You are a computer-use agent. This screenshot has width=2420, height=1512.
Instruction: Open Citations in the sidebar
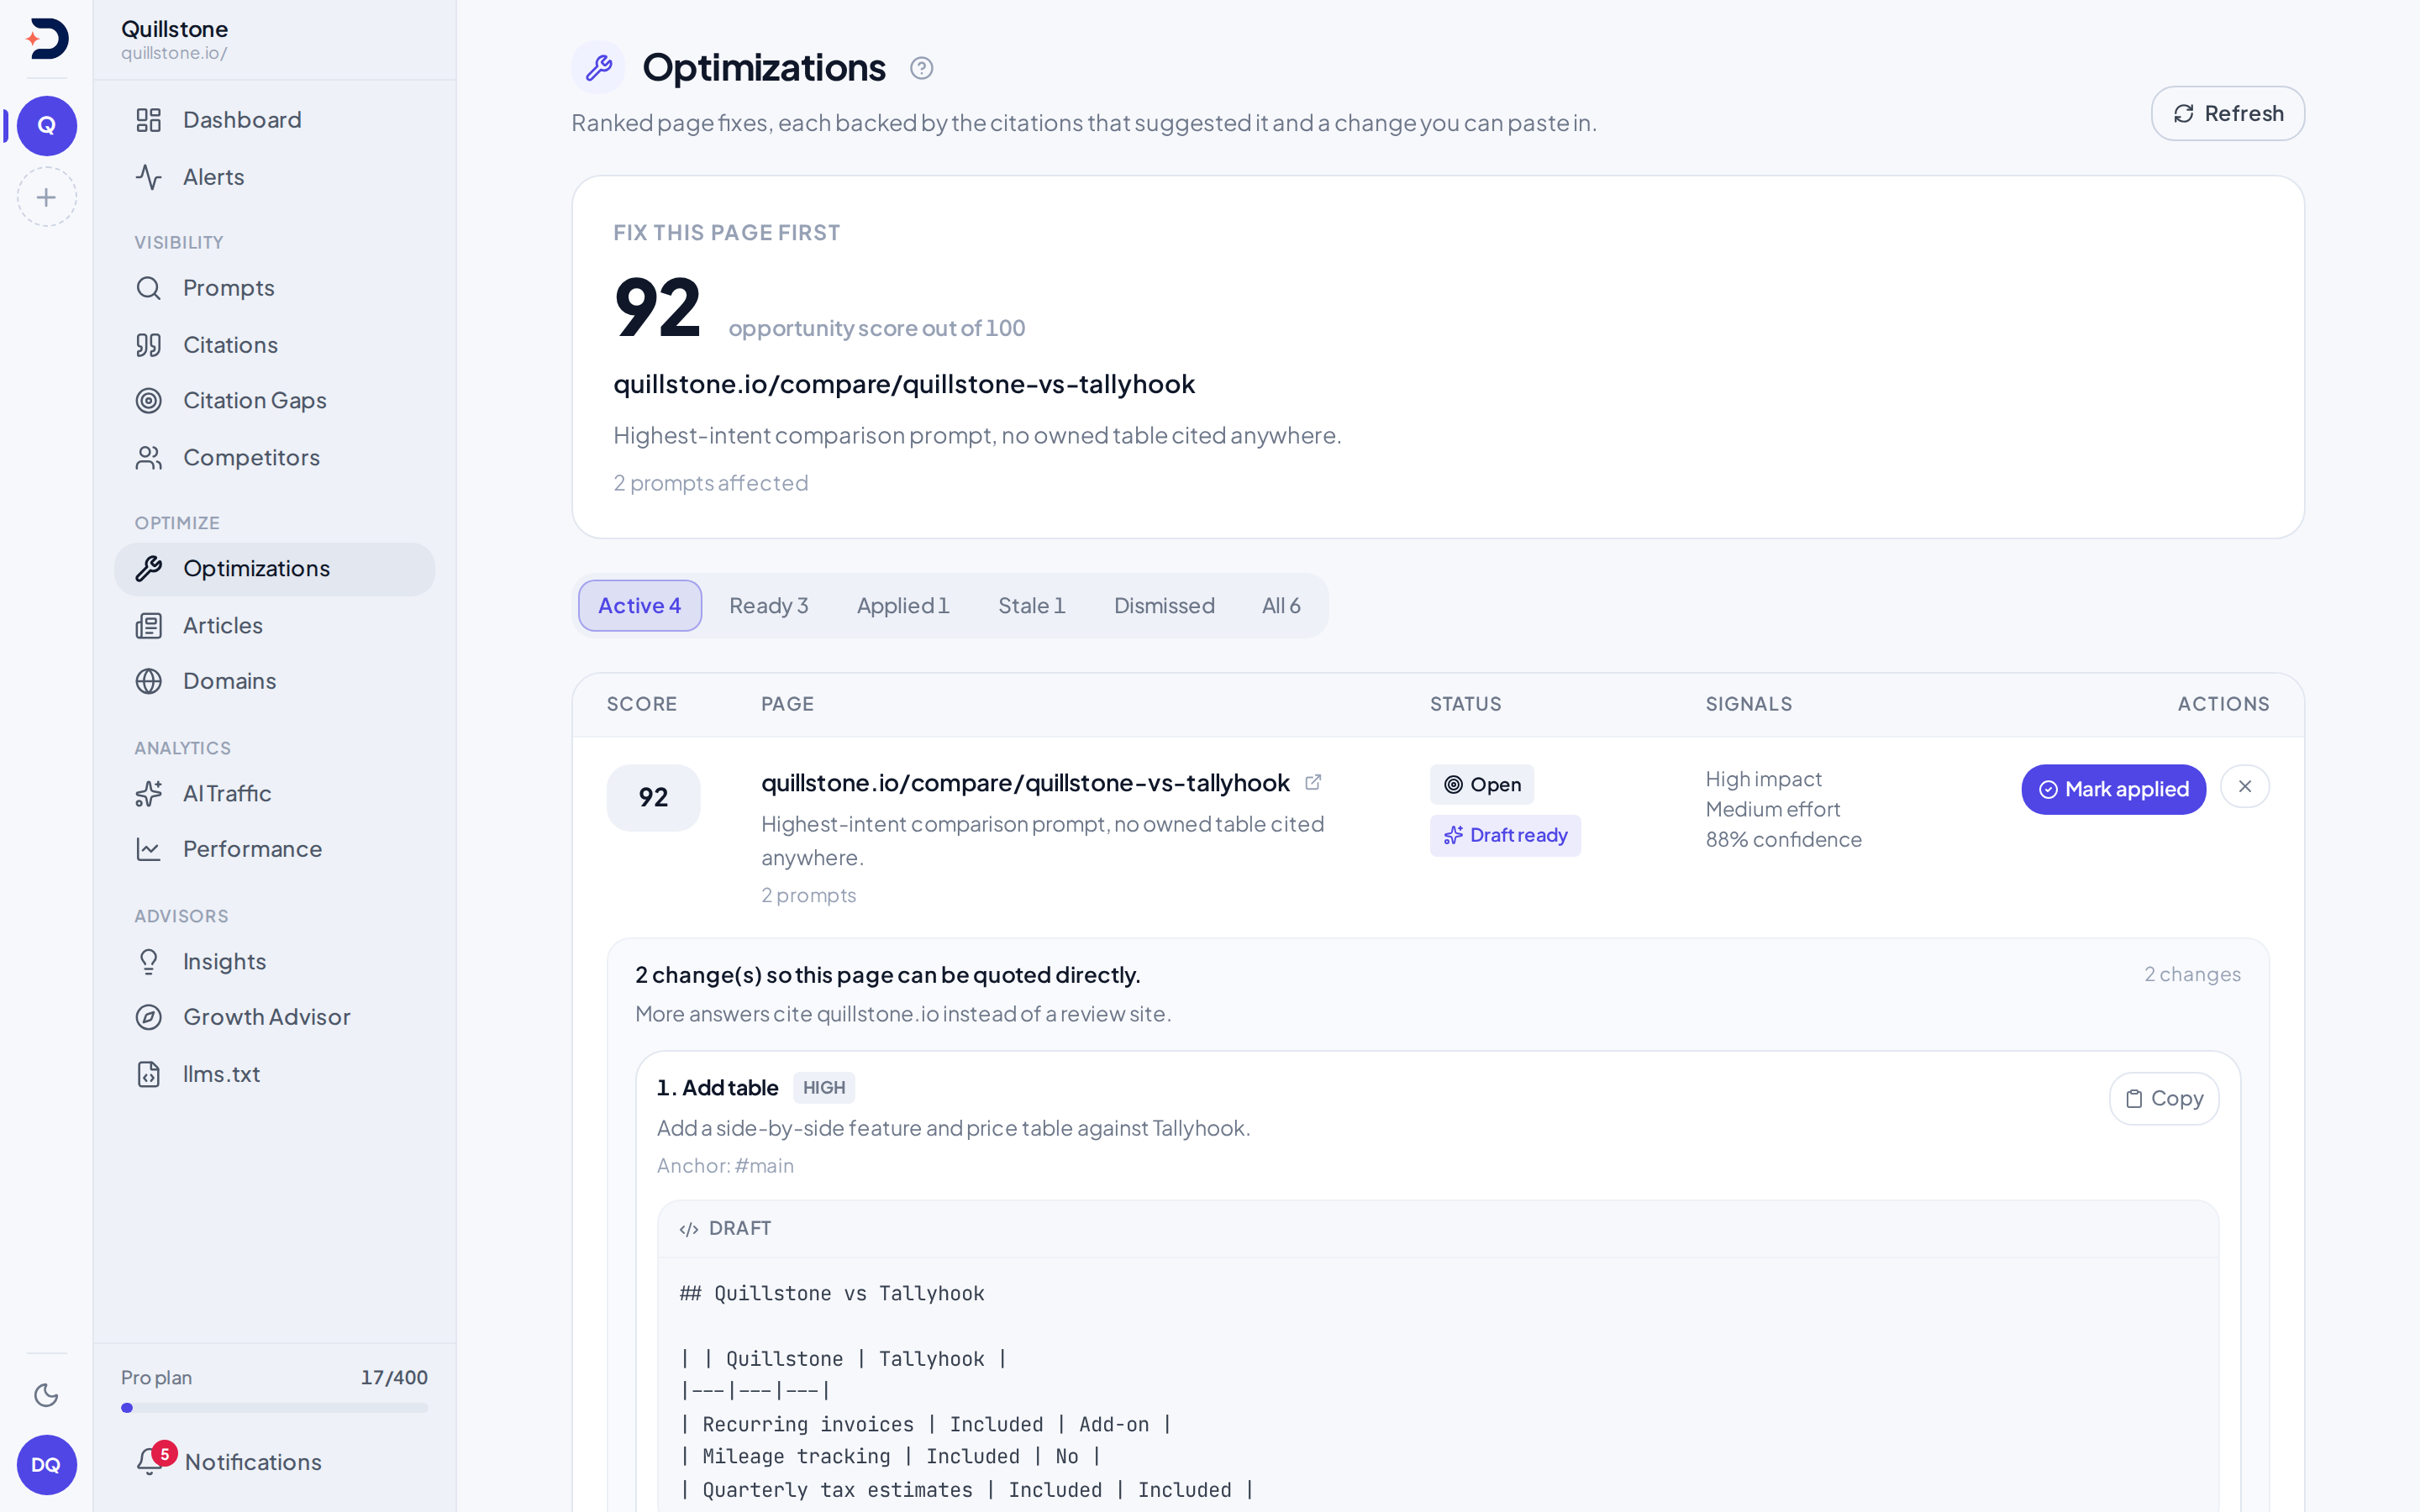coord(274,345)
